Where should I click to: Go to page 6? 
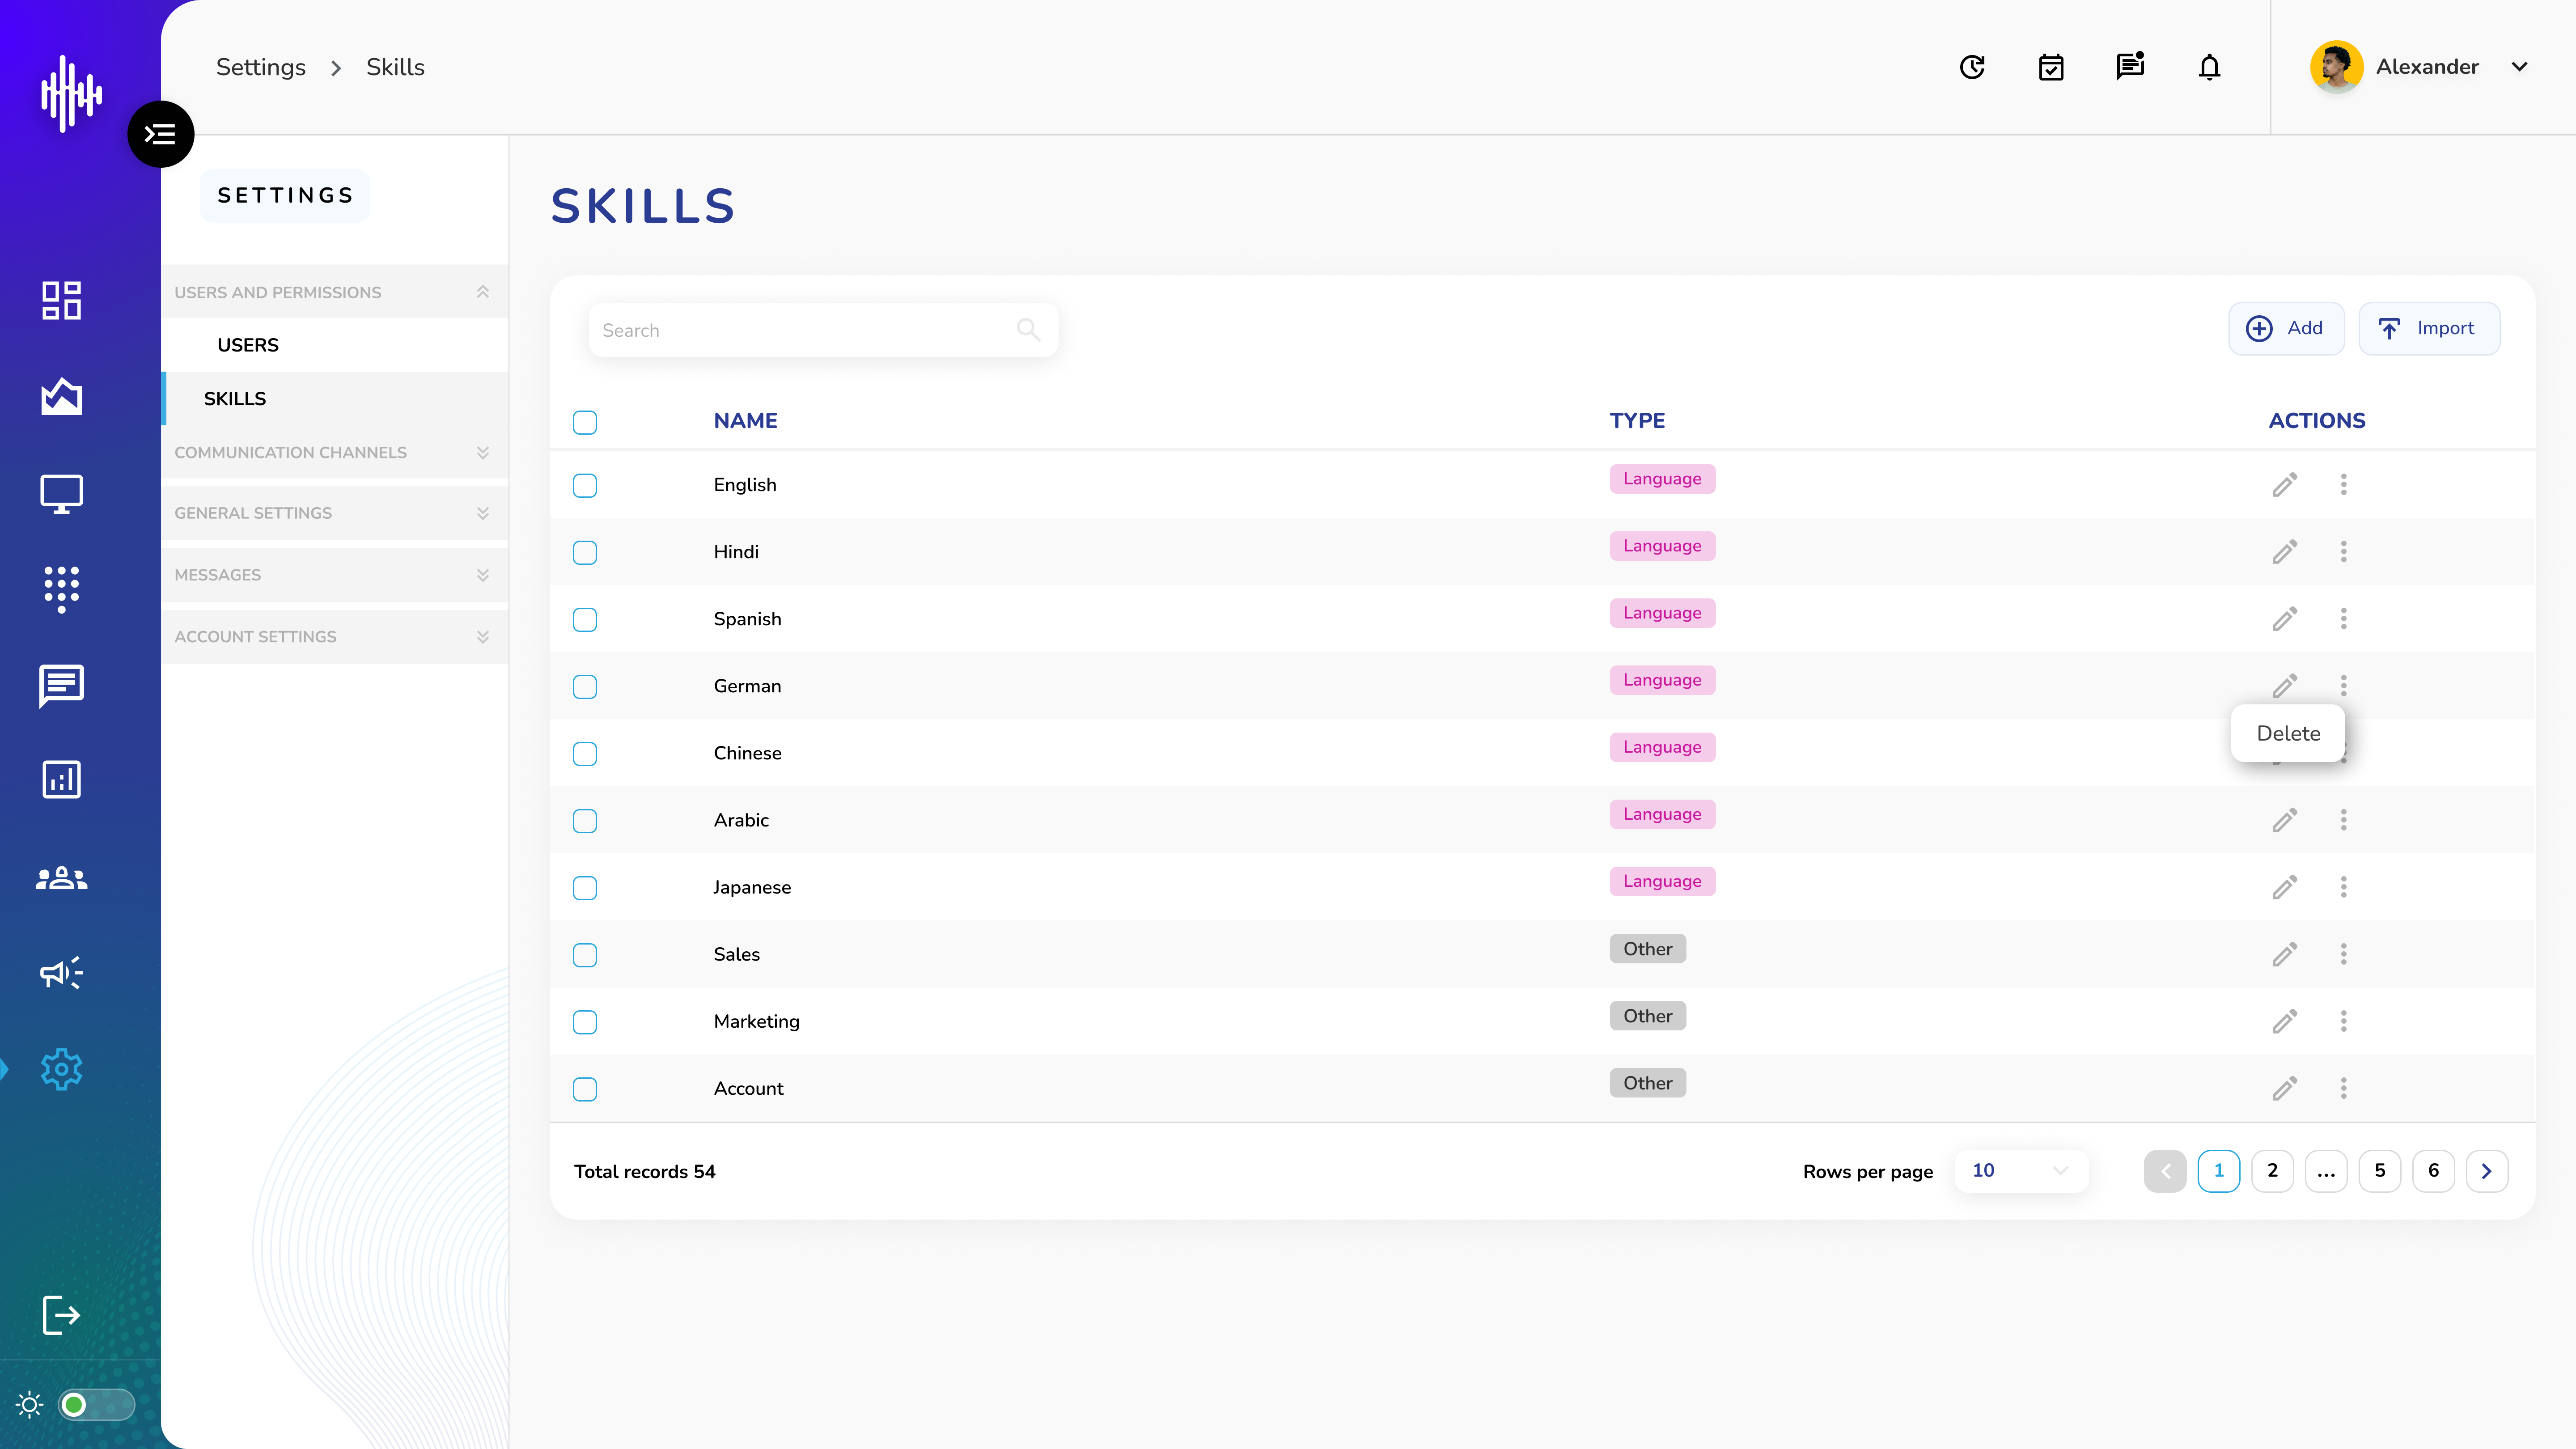point(2433,1171)
